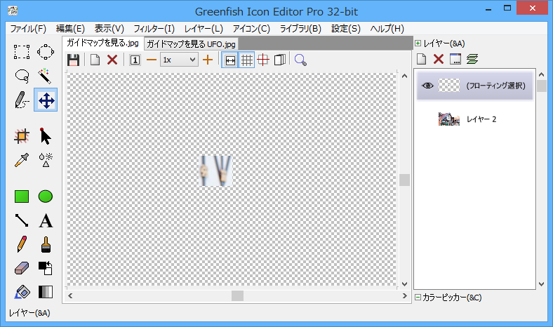Toggle the grid display button
Image resolution: width=553 pixels, height=327 pixels.
pos(247,60)
